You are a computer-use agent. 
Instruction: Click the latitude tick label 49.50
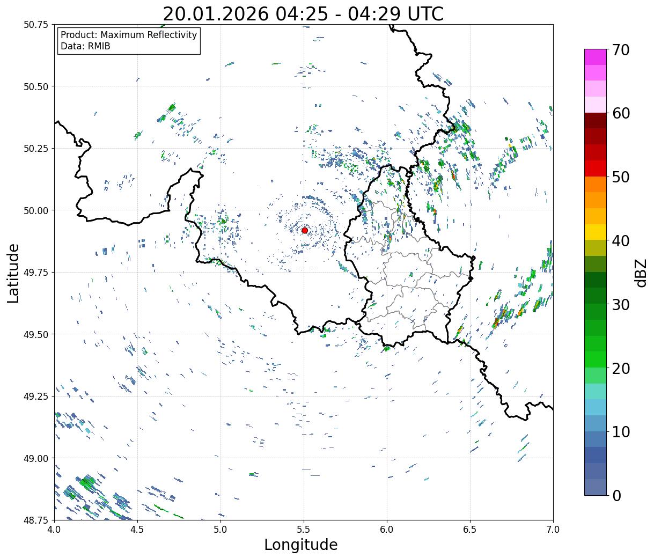coord(36,334)
